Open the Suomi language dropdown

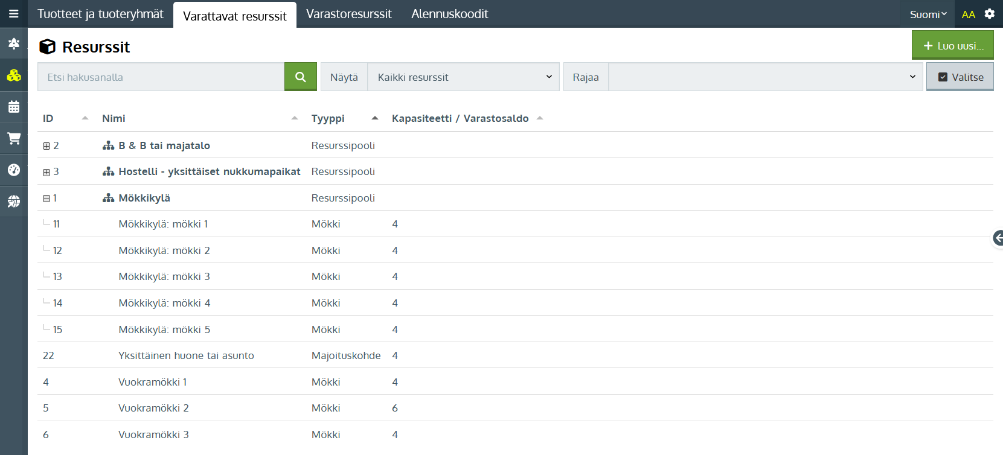point(928,14)
